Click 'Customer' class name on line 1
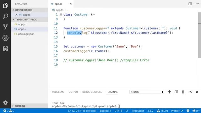 82,15
